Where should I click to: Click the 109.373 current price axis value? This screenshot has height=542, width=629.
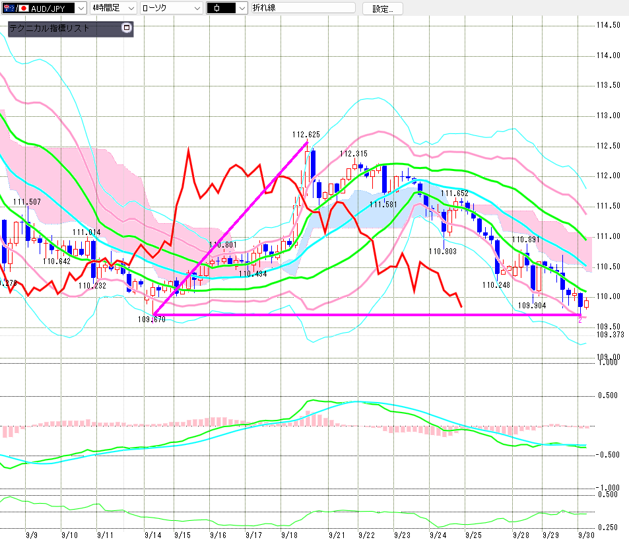(610, 335)
